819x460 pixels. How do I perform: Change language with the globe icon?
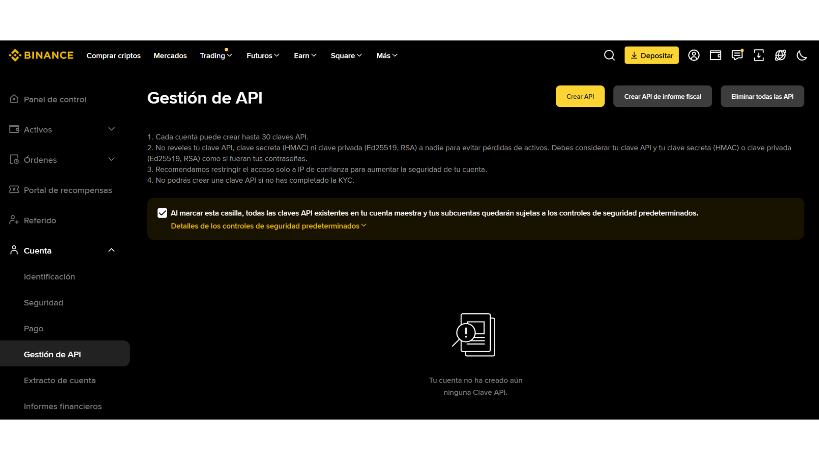[781, 55]
